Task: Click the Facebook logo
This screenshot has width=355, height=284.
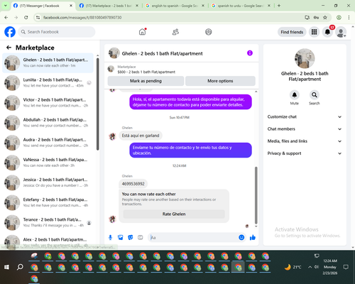Action: click(10, 32)
